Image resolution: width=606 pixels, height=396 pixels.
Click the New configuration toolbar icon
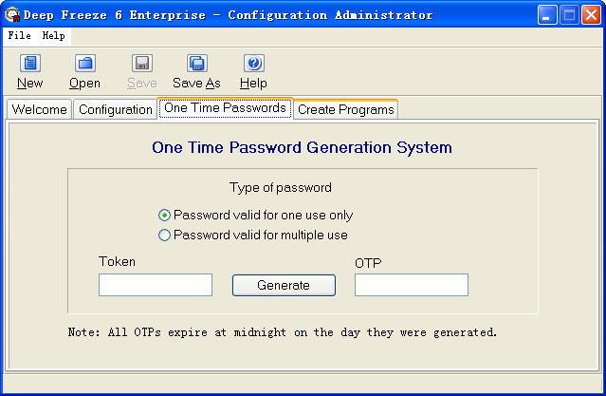pos(30,65)
